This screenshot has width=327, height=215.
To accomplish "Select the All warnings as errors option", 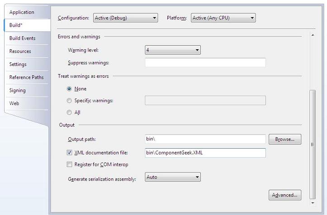I will click(69, 112).
